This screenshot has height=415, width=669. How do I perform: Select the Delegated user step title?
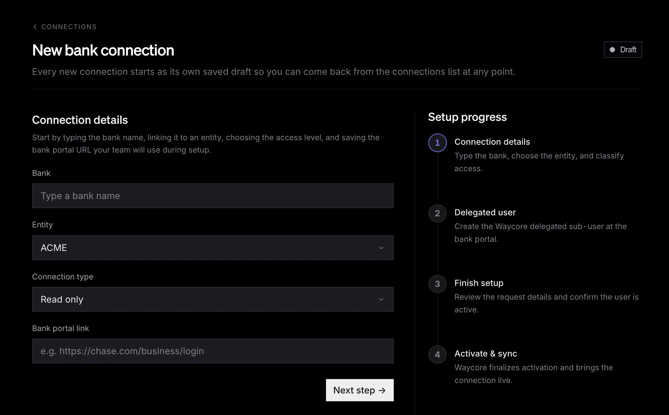(485, 212)
